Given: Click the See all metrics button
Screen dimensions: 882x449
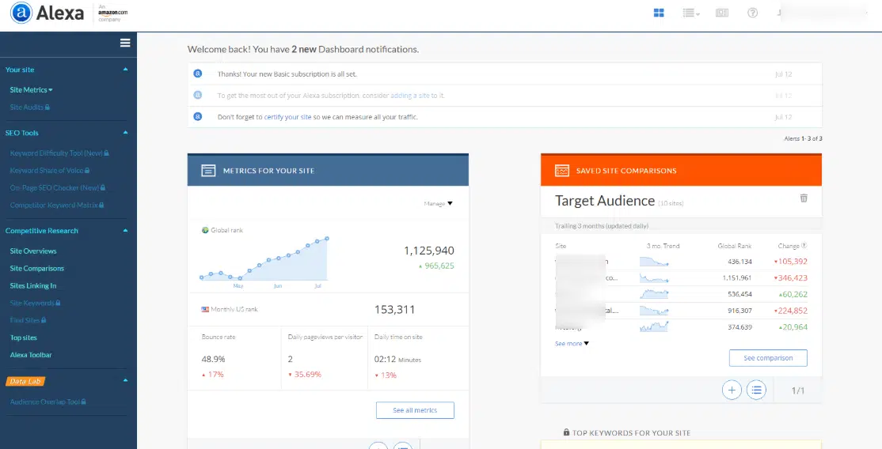Looking at the screenshot, I should (415, 410).
